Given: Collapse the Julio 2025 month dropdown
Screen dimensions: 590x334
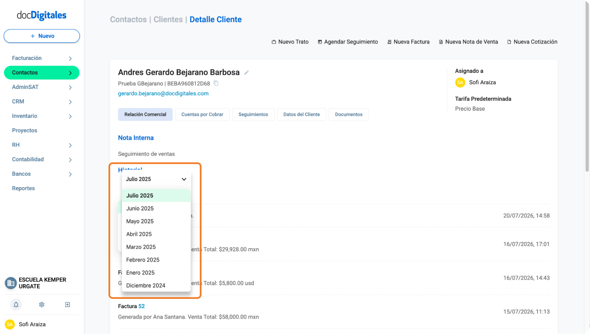Looking at the screenshot, I should (x=156, y=179).
